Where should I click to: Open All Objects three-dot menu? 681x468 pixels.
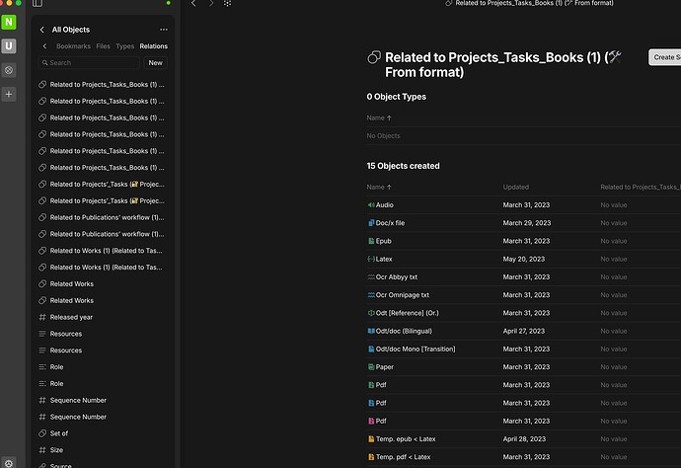click(164, 30)
